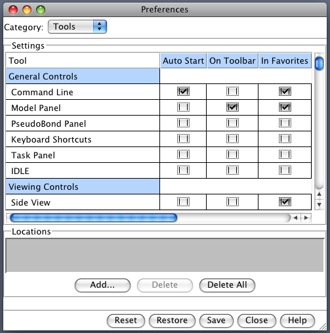Check On Toolbar for Task Panel

(232, 154)
